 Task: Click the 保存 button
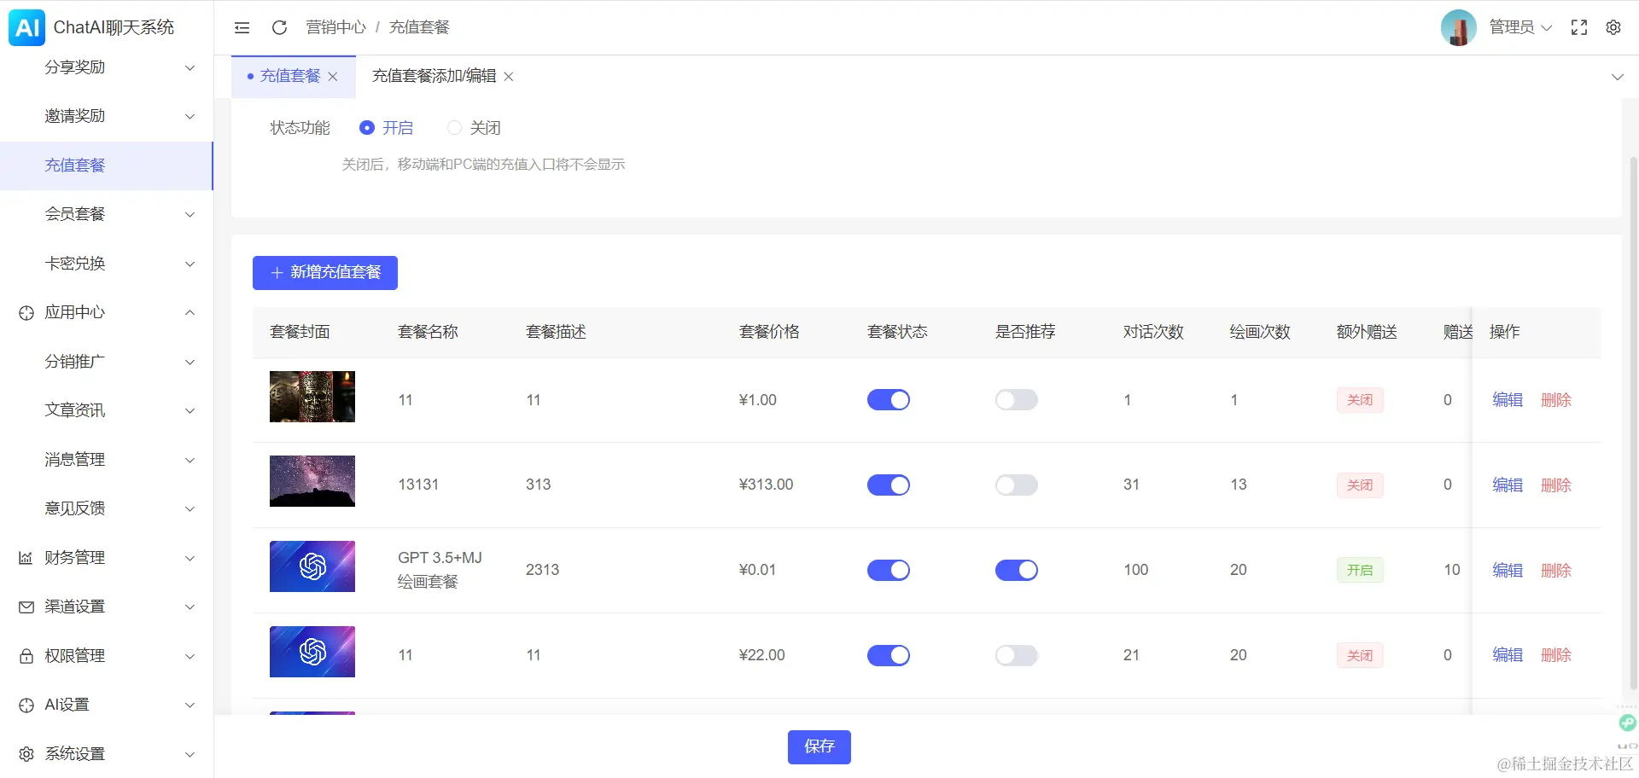point(819,747)
